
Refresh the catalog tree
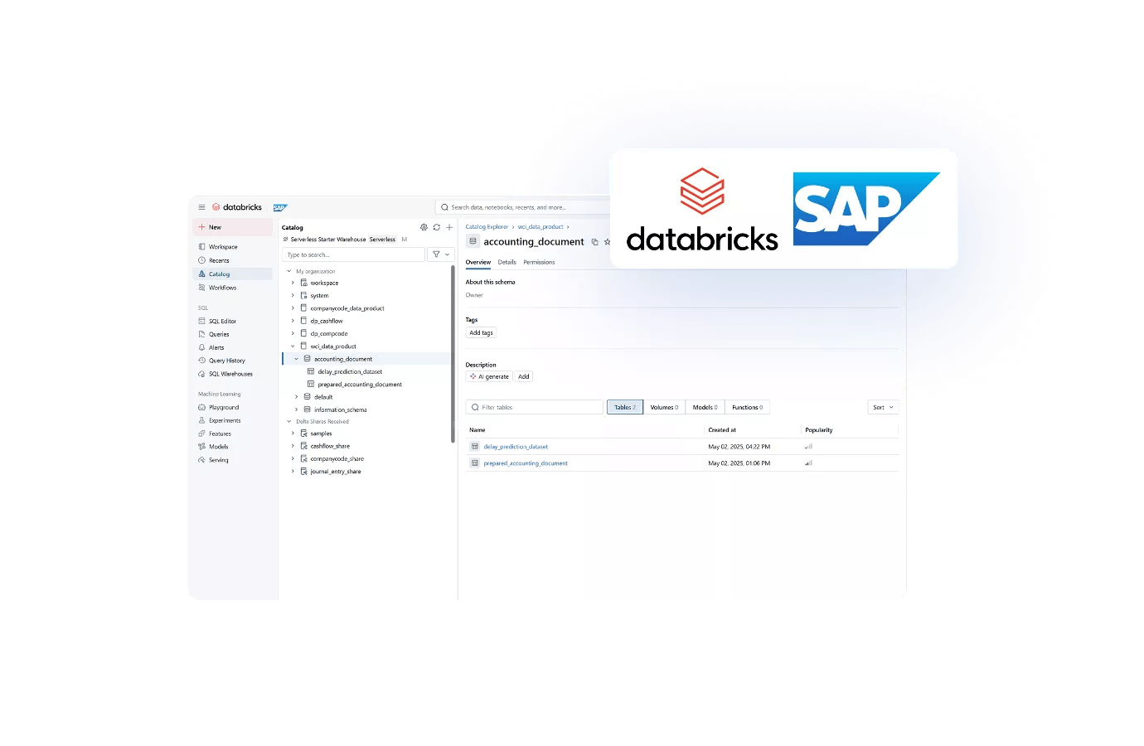click(x=437, y=227)
